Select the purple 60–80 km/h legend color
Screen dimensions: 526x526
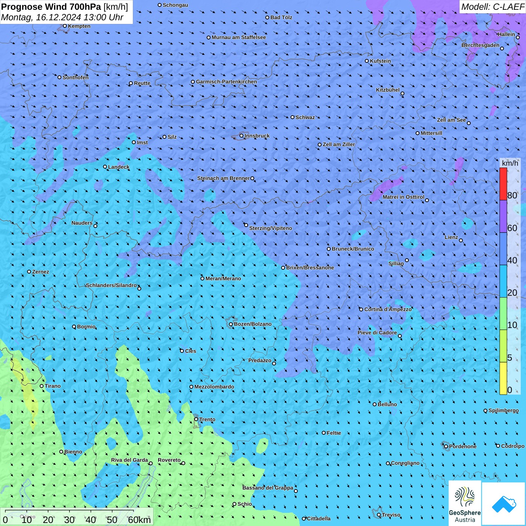point(503,216)
